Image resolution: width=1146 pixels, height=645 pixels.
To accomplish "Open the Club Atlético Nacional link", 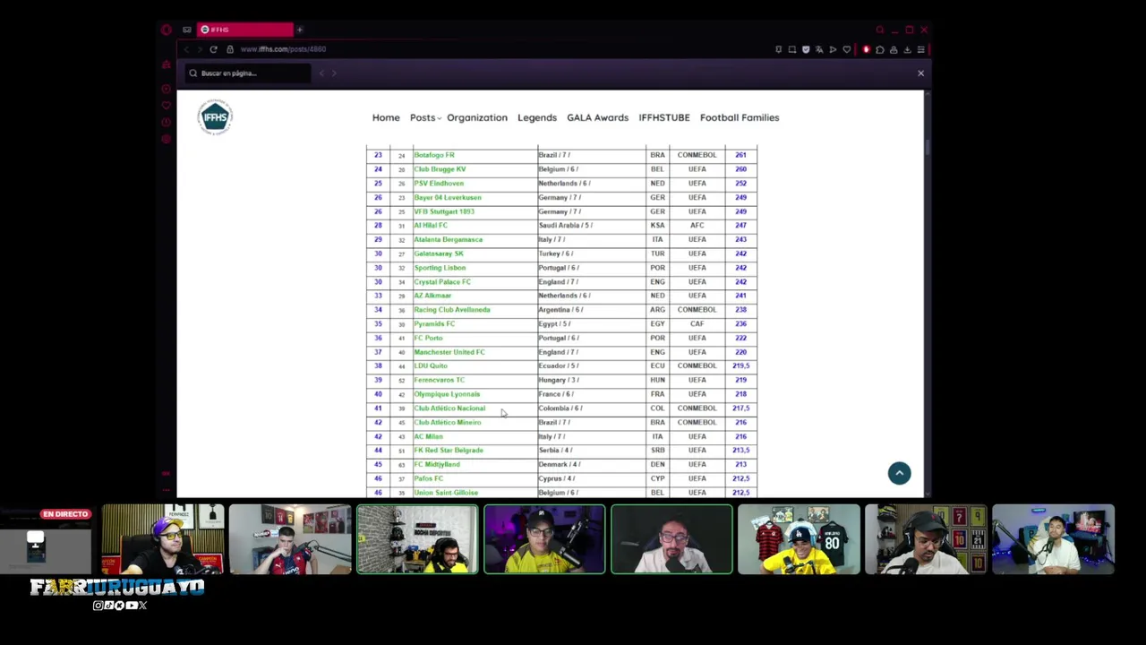I will [x=449, y=408].
